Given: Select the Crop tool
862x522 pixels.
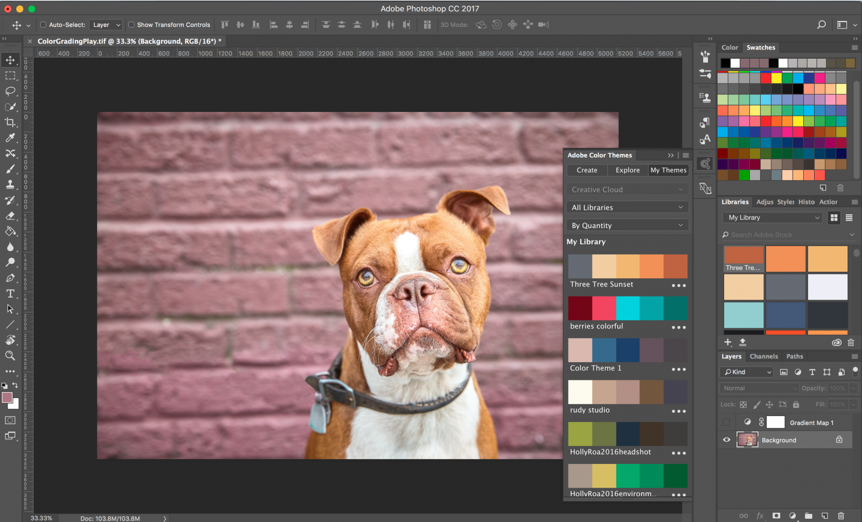Looking at the screenshot, I should (x=11, y=122).
